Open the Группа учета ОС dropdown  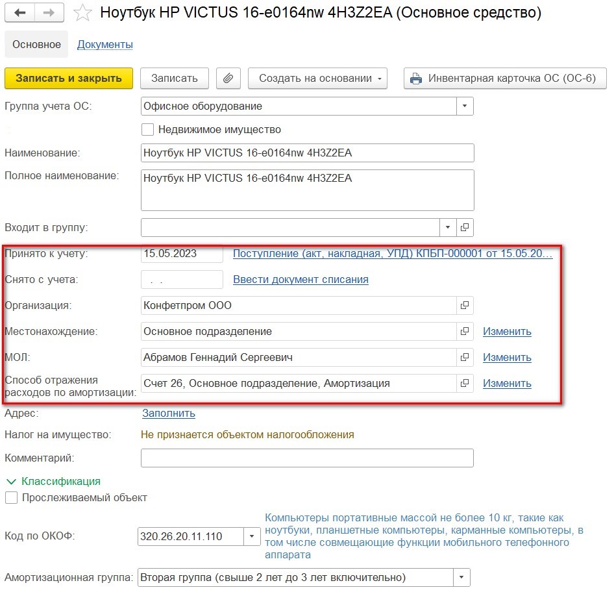pyautogui.click(x=465, y=106)
